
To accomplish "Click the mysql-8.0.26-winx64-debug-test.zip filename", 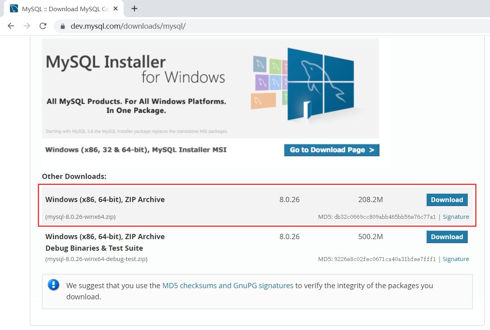I will 96,259.
